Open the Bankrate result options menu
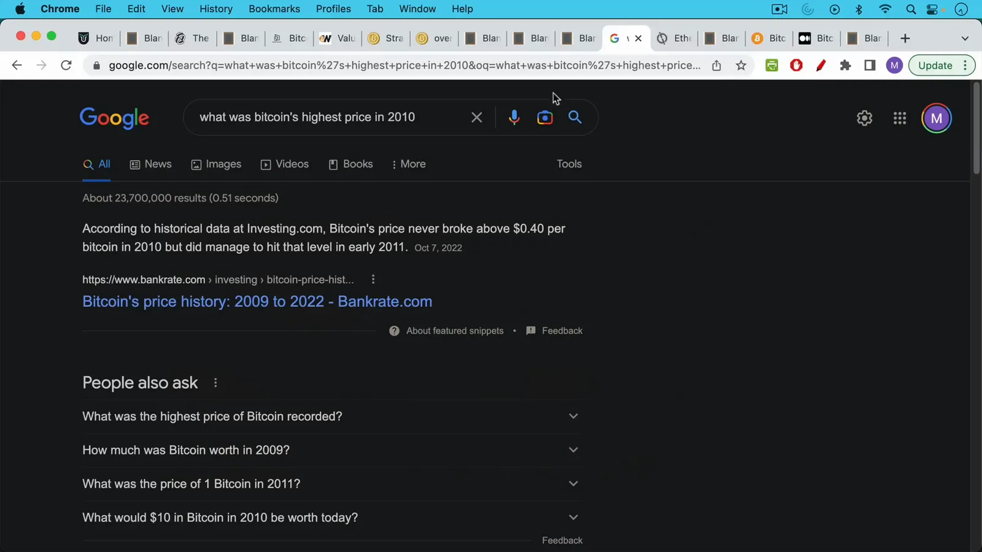Viewport: 982px width, 552px height. pos(373,280)
